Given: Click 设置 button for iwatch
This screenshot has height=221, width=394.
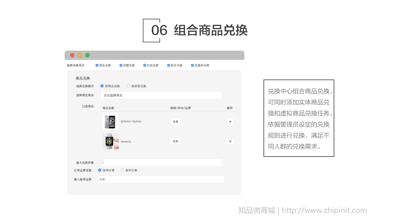Looking at the screenshot, I should 175,141.
